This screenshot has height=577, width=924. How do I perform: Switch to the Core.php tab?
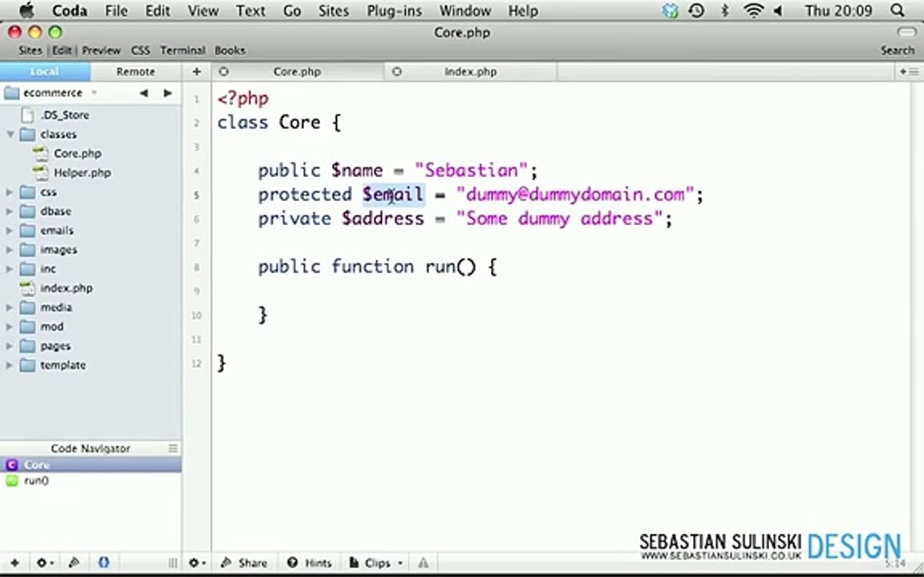[x=297, y=72]
